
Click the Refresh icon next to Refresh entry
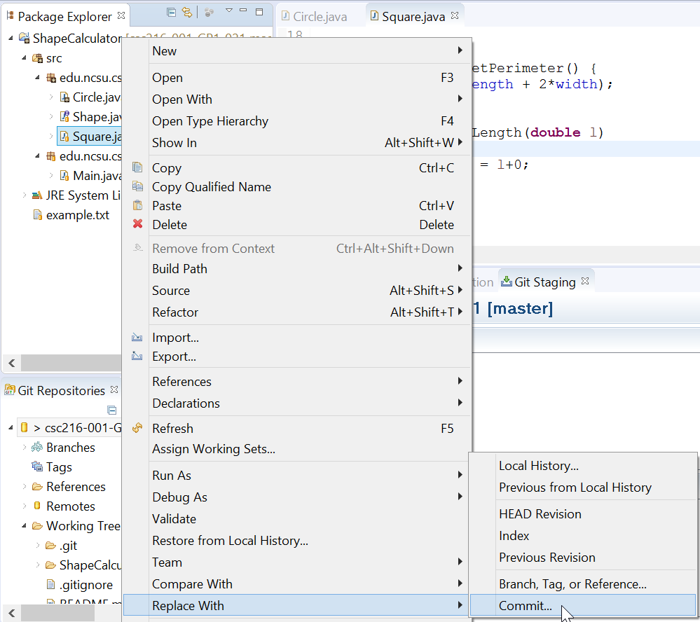pyautogui.click(x=137, y=428)
